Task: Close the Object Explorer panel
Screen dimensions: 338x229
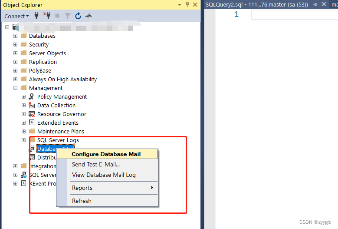Action: (195, 4)
